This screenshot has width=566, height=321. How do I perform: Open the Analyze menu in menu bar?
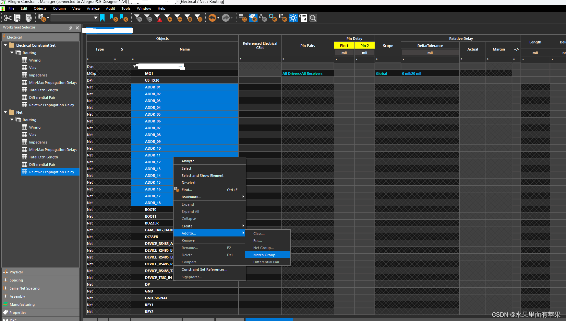93,8
